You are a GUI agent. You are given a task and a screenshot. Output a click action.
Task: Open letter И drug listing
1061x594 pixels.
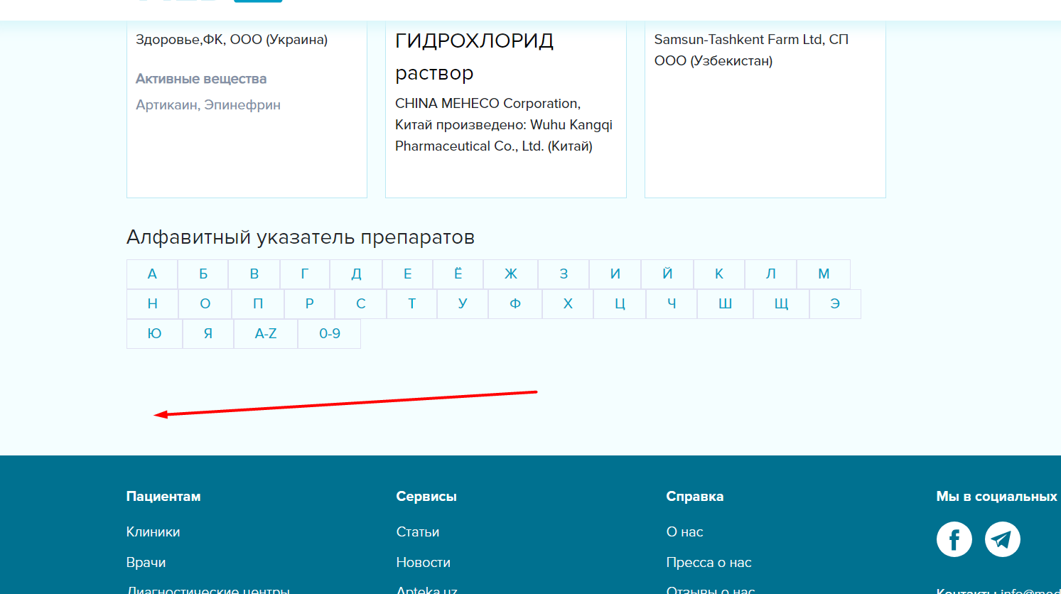pyautogui.click(x=615, y=274)
